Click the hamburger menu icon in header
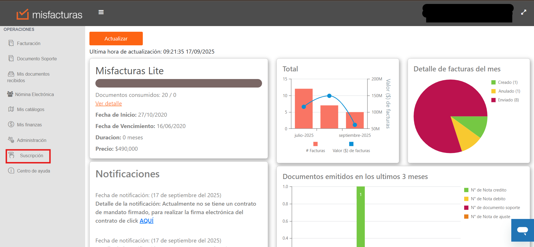 coord(101,12)
